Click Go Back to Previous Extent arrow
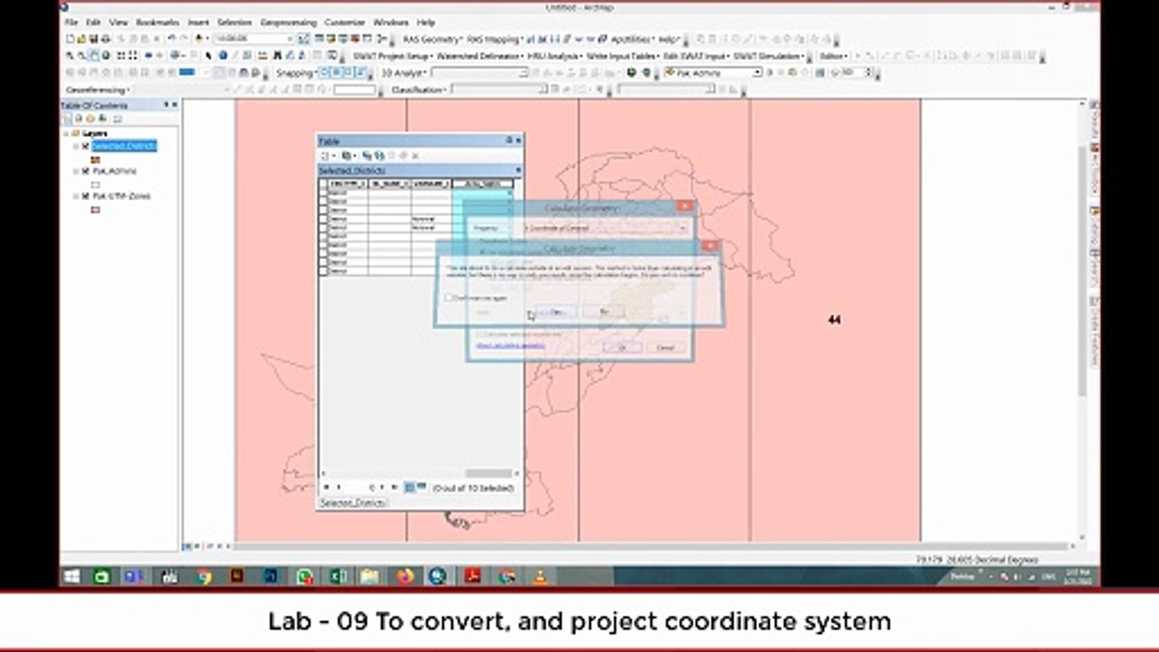The image size is (1159, 652). [148, 55]
